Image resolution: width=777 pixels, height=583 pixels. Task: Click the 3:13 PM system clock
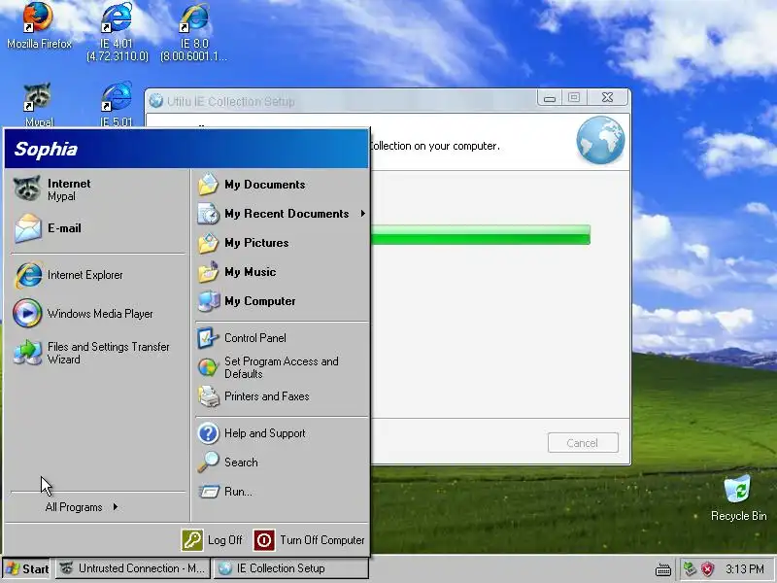(745, 569)
